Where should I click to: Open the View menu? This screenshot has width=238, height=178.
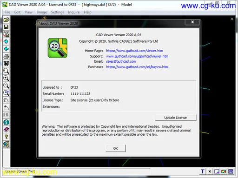28,12
